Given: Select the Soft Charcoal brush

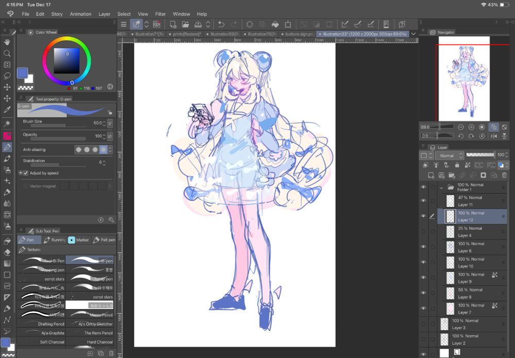Looking at the screenshot, I should click(42, 342).
